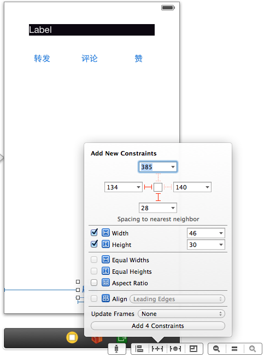Uncheck the Height constraint checkbox
This screenshot has height=357, width=264.
pyautogui.click(x=94, y=244)
